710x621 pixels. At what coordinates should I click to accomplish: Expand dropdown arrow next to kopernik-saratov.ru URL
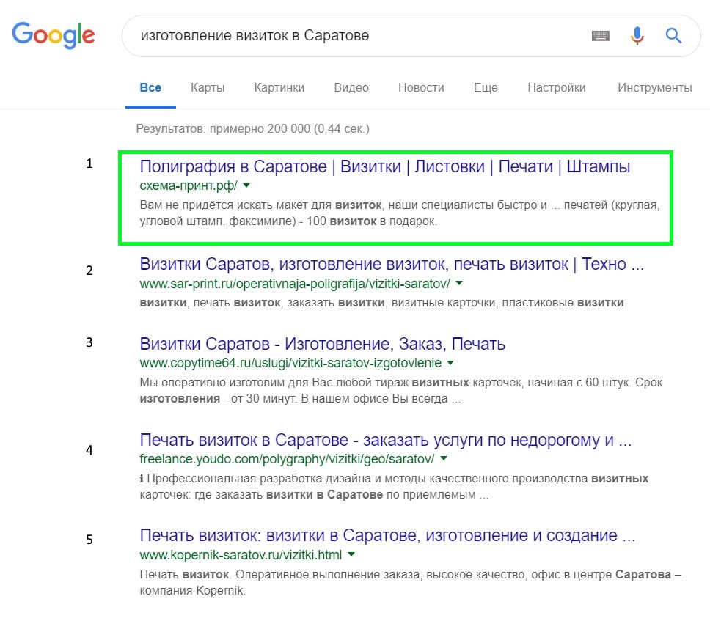tap(351, 554)
